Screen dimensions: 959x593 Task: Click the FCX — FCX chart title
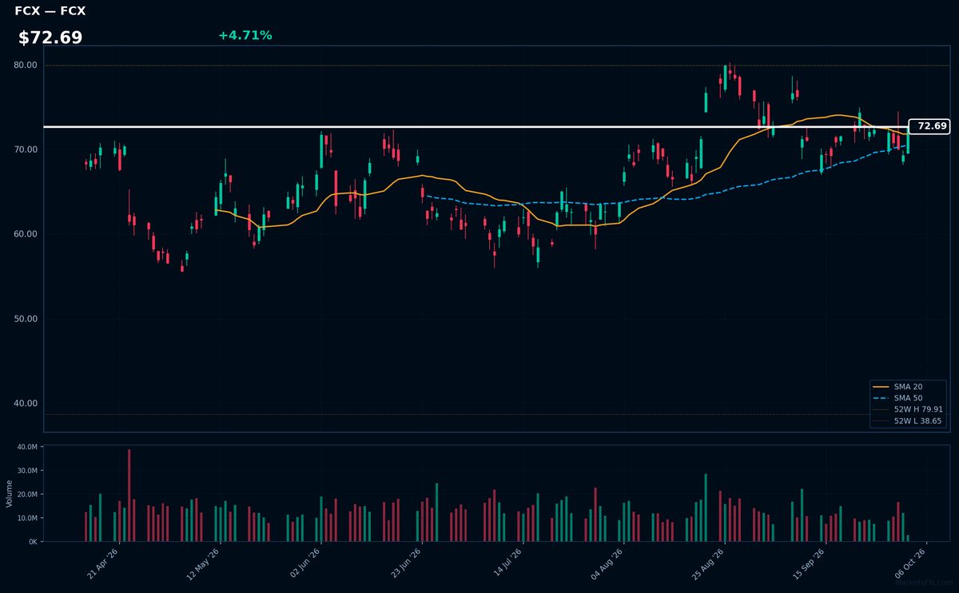pyautogui.click(x=50, y=11)
